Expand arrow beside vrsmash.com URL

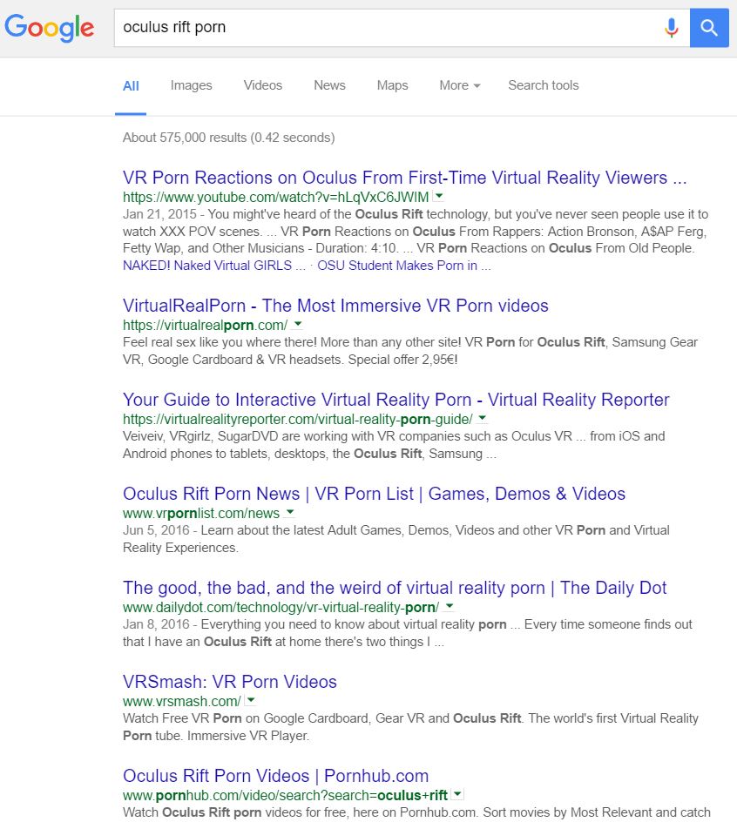click(x=251, y=700)
